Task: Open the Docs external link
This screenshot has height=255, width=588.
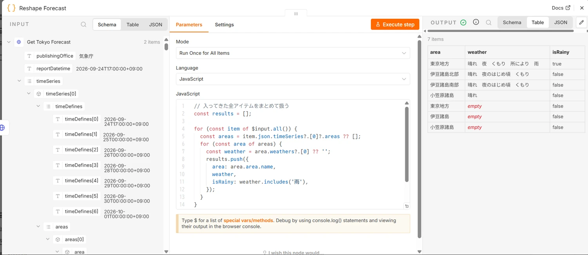Action: (561, 8)
